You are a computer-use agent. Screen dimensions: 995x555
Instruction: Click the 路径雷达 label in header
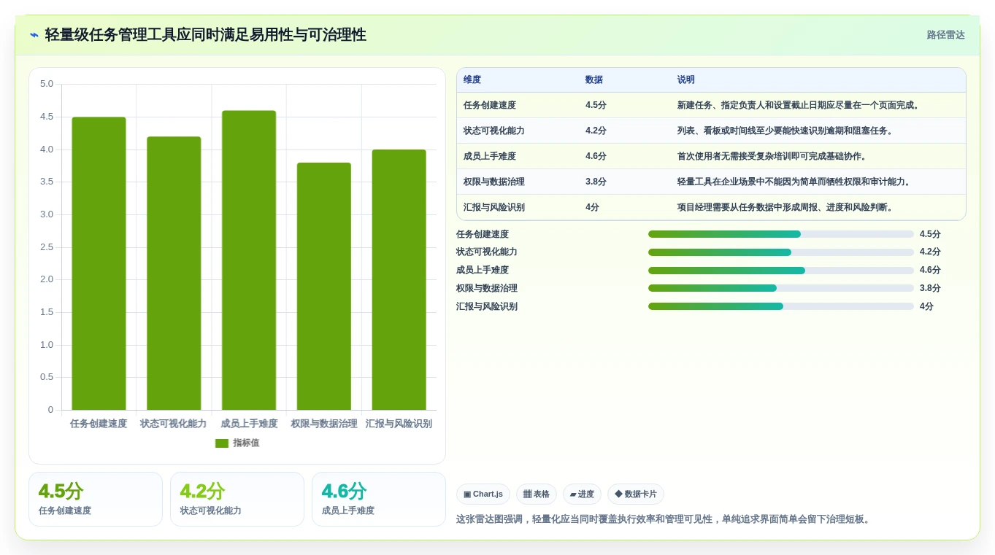pyautogui.click(x=945, y=35)
